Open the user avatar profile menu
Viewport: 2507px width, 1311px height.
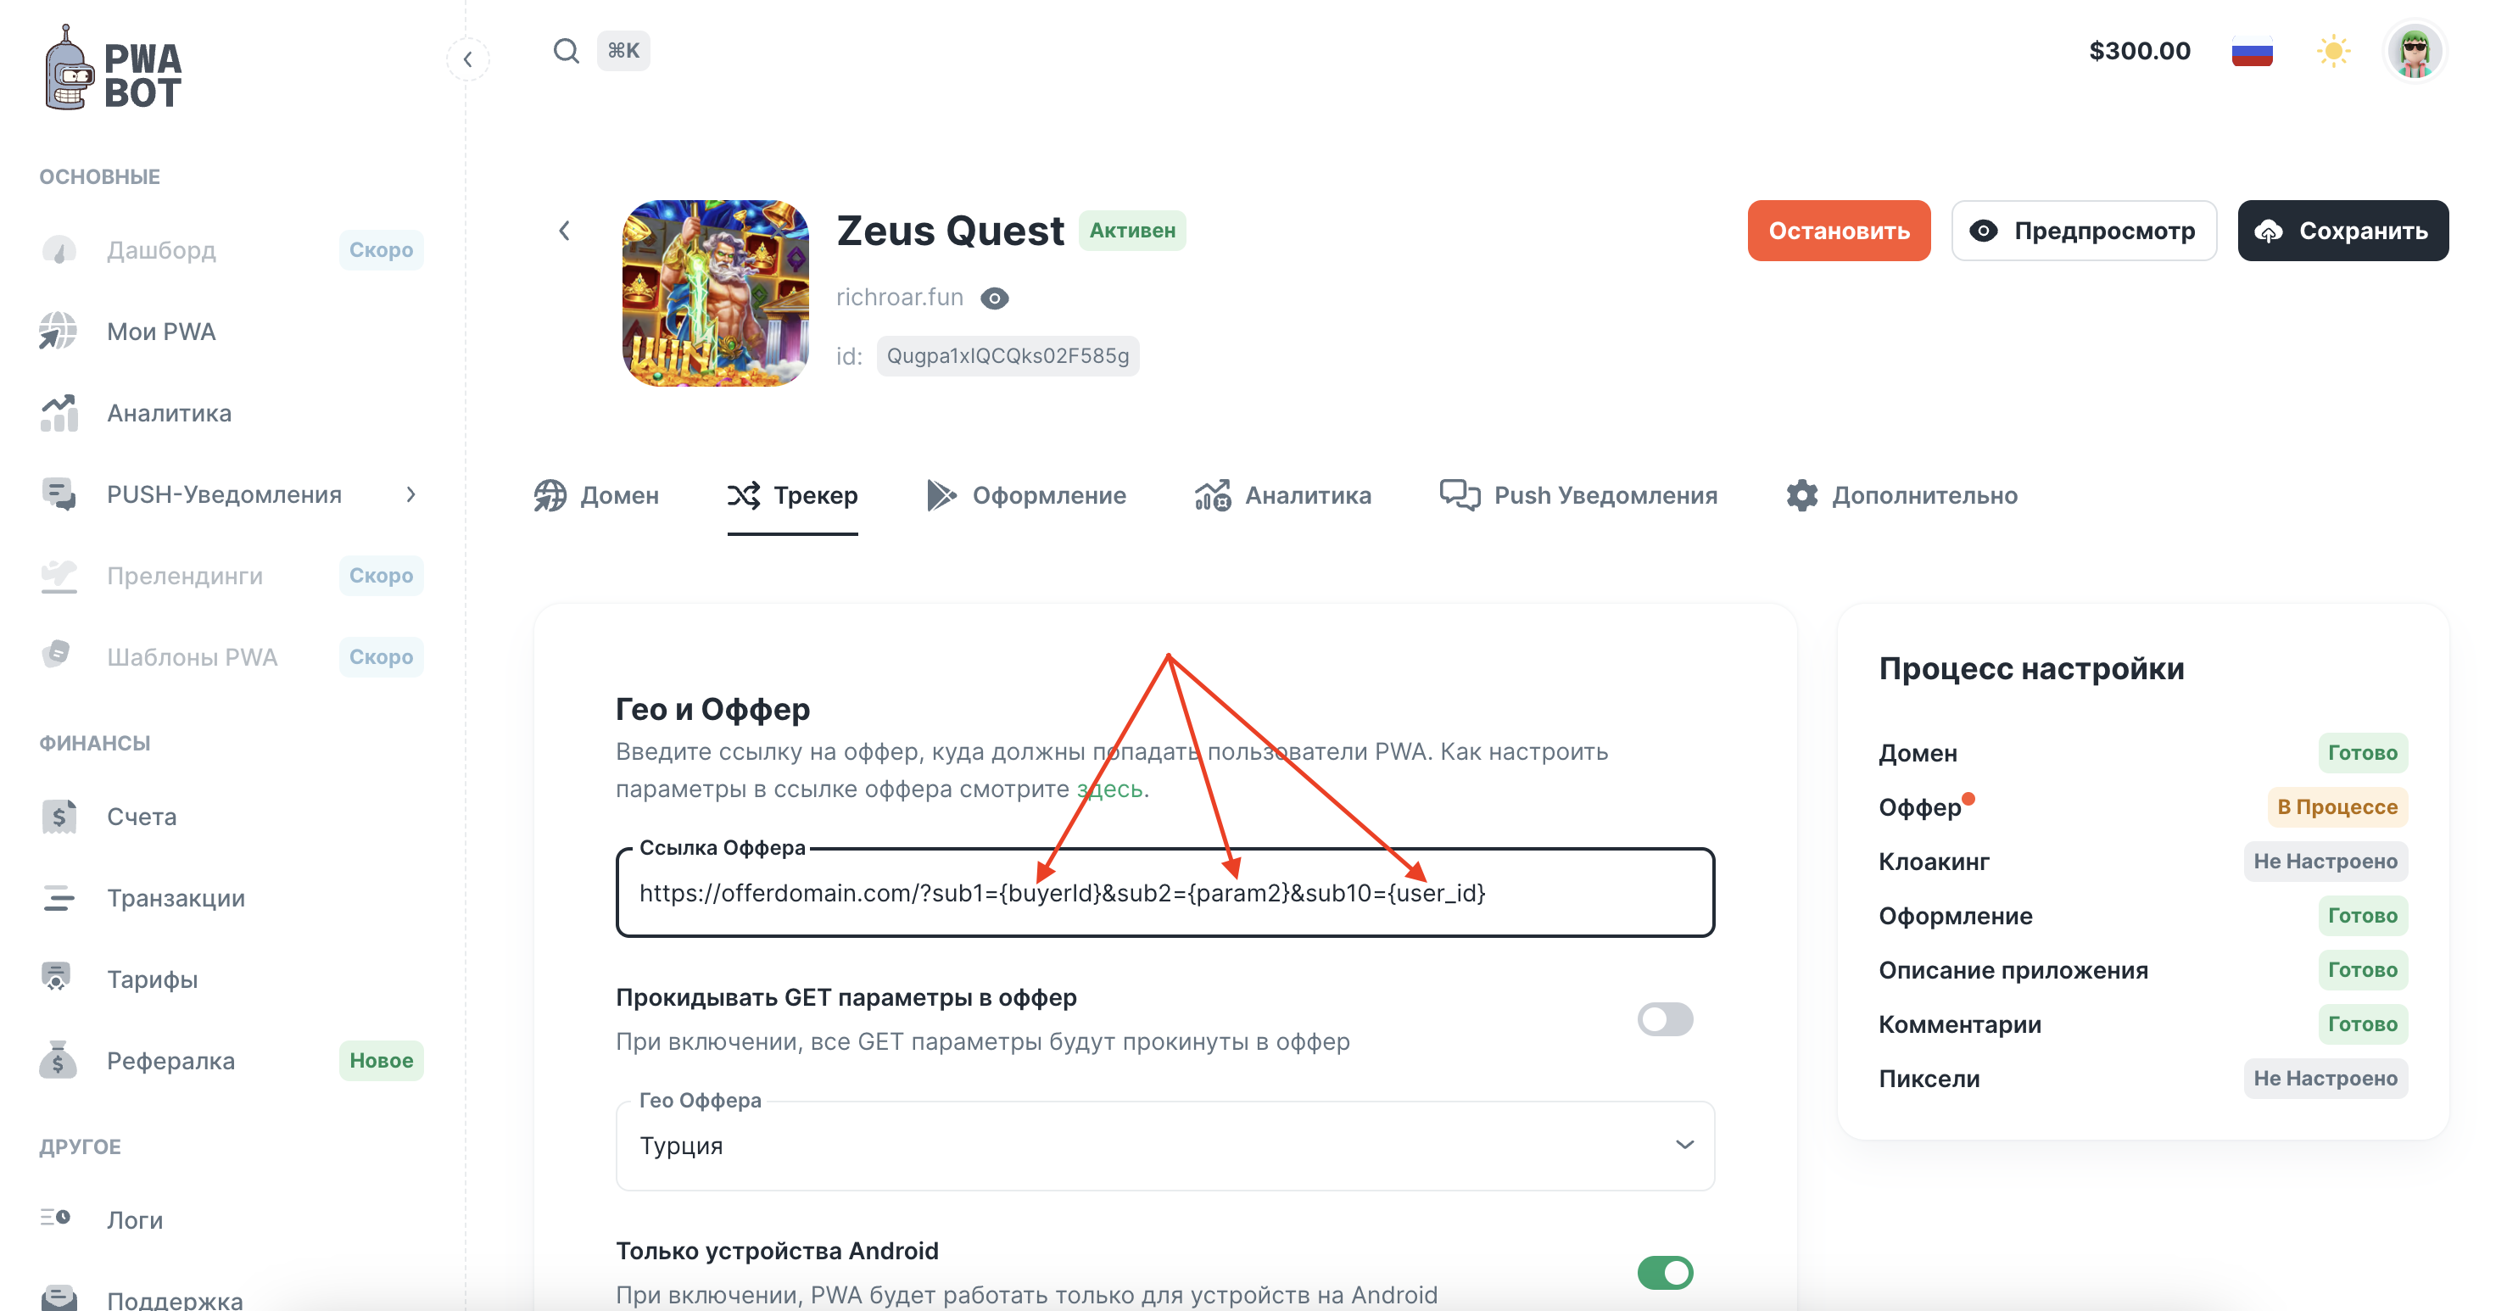(x=2414, y=51)
